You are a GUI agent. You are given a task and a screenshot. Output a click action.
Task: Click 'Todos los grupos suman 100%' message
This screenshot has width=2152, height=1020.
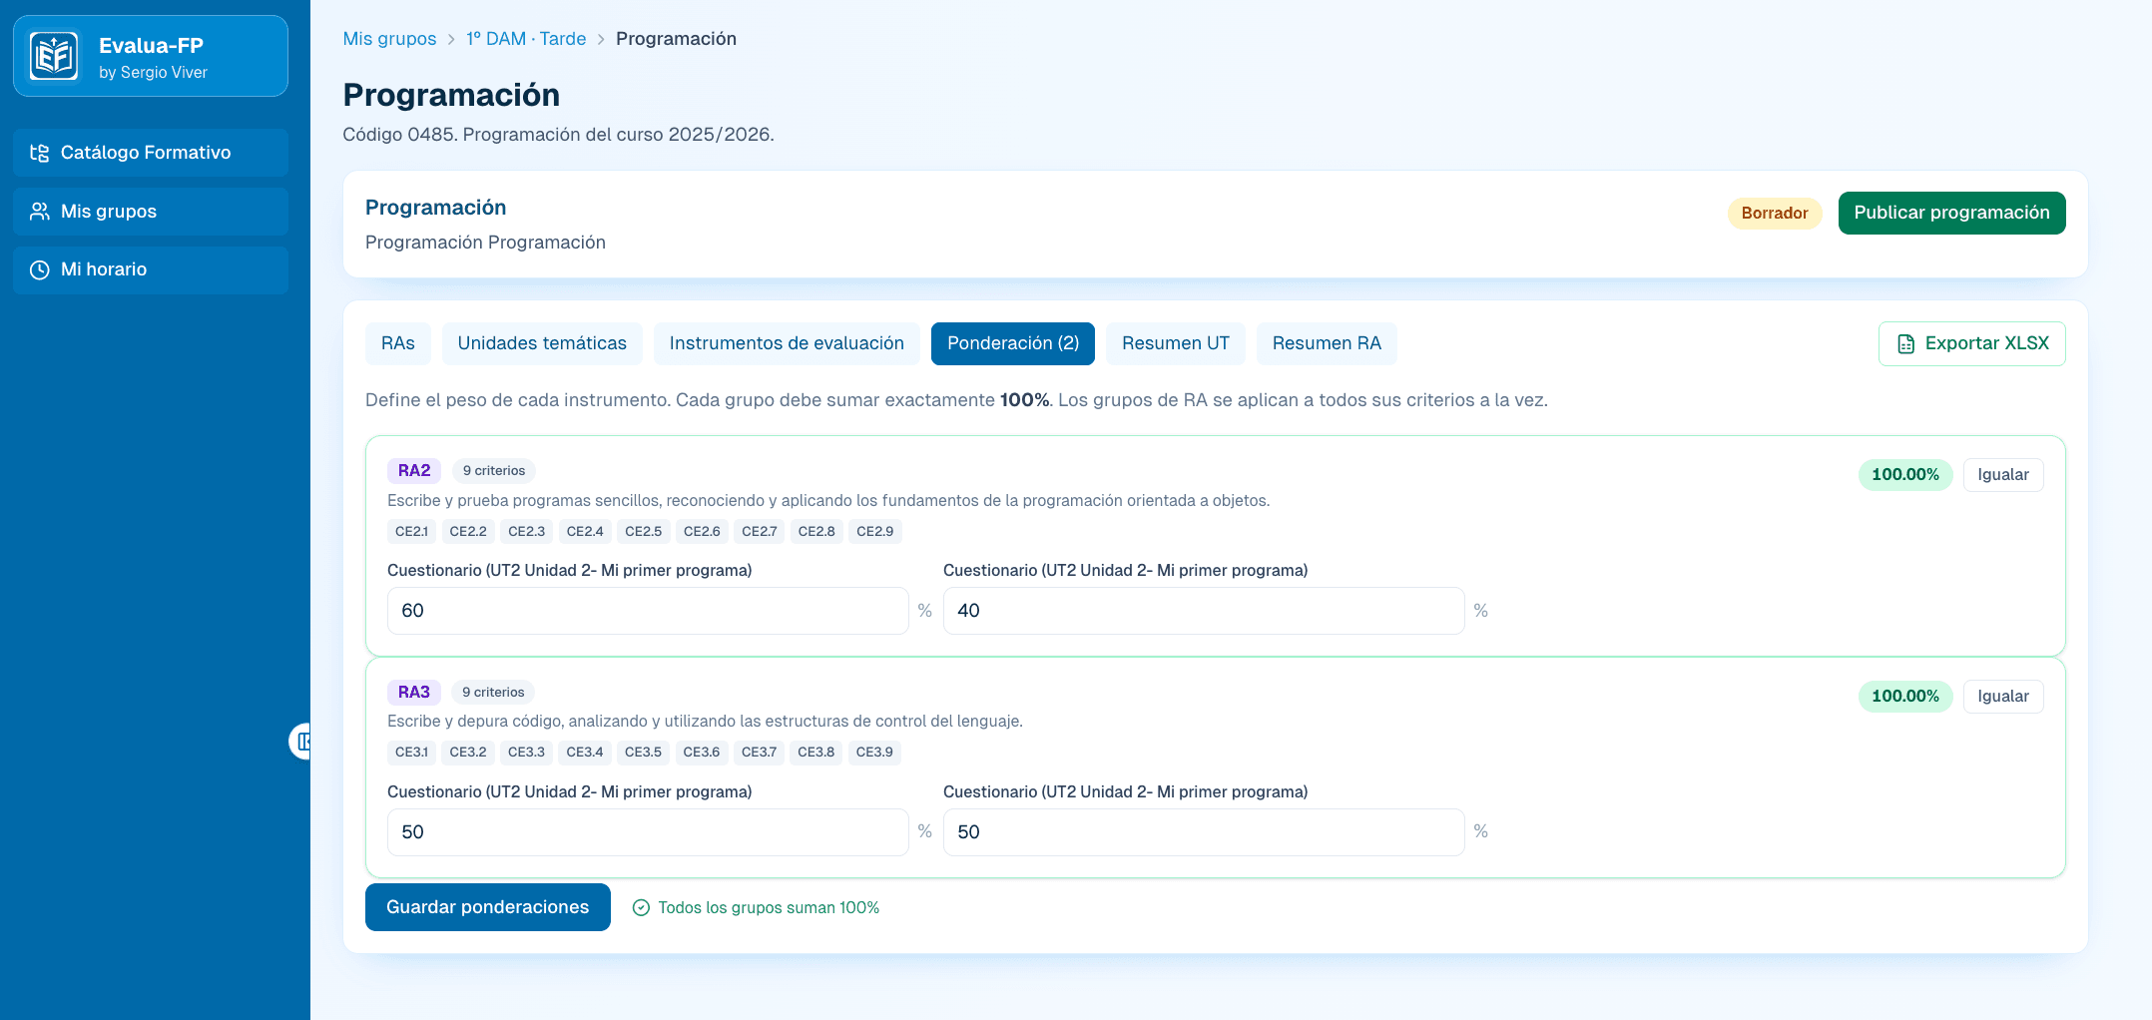[x=769, y=908]
